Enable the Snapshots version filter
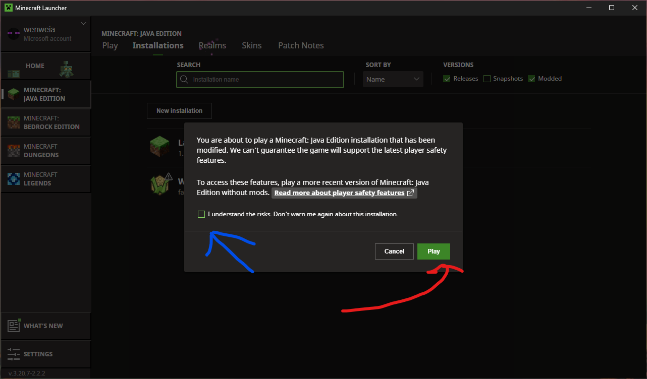This screenshot has width=647, height=379. point(487,79)
